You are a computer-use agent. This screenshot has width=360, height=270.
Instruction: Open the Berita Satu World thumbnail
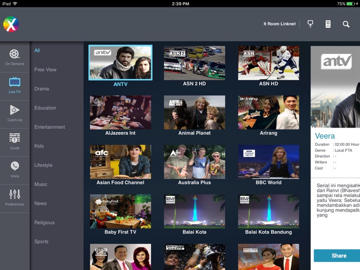(x=268, y=257)
